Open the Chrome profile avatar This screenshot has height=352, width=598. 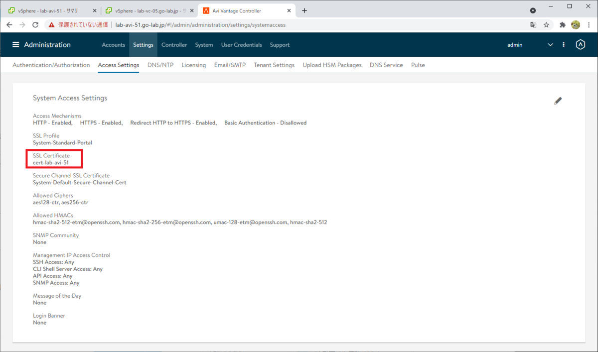pyautogui.click(x=576, y=24)
